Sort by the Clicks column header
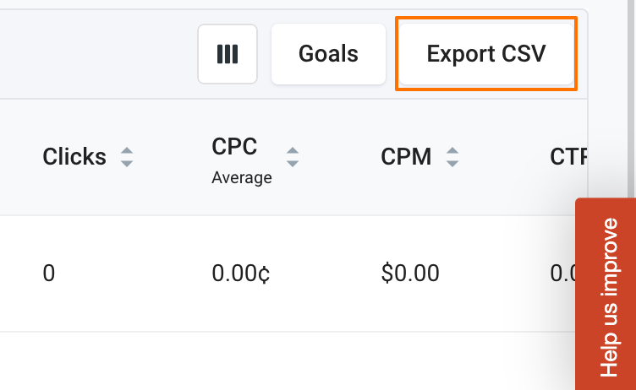This screenshot has width=636, height=390. tap(74, 156)
